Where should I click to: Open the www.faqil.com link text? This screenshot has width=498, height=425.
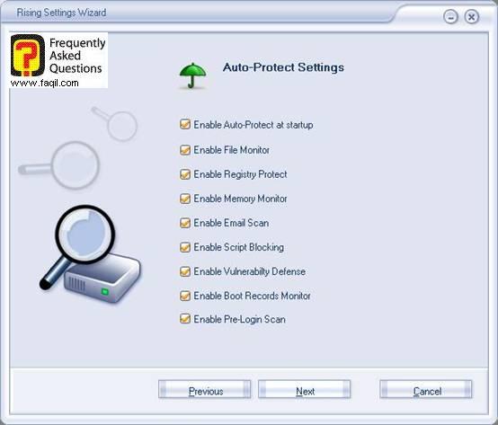[x=44, y=84]
